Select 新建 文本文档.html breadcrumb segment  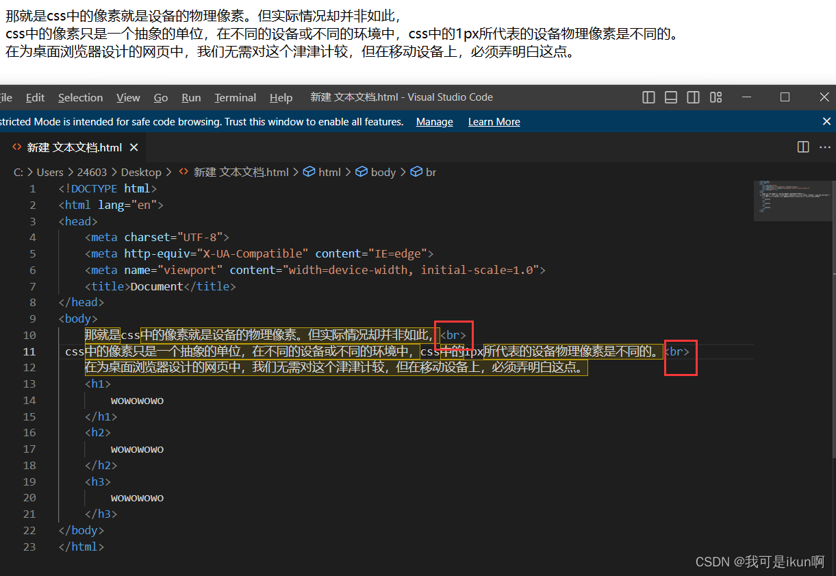pyautogui.click(x=241, y=172)
